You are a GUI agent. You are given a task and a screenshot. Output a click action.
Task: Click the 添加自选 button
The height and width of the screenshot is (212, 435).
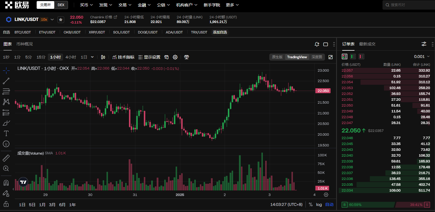(x=220, y=32)
